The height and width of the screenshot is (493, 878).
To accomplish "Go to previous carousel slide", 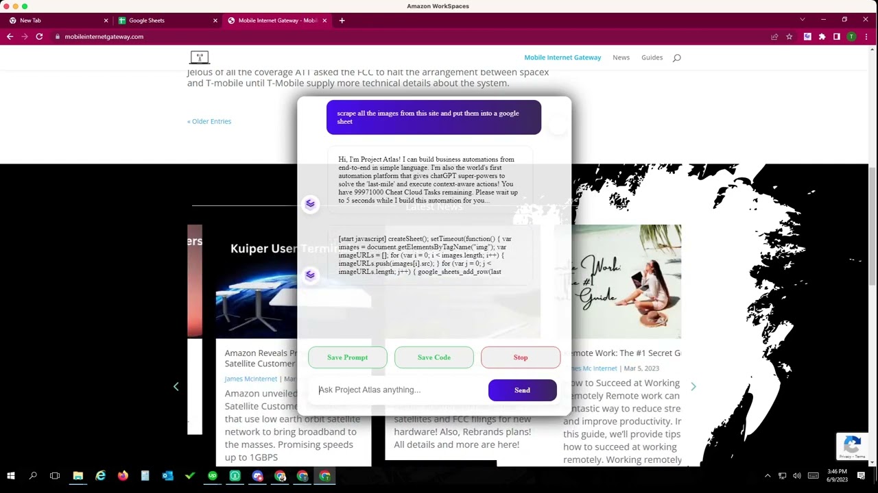I will 176,387.
